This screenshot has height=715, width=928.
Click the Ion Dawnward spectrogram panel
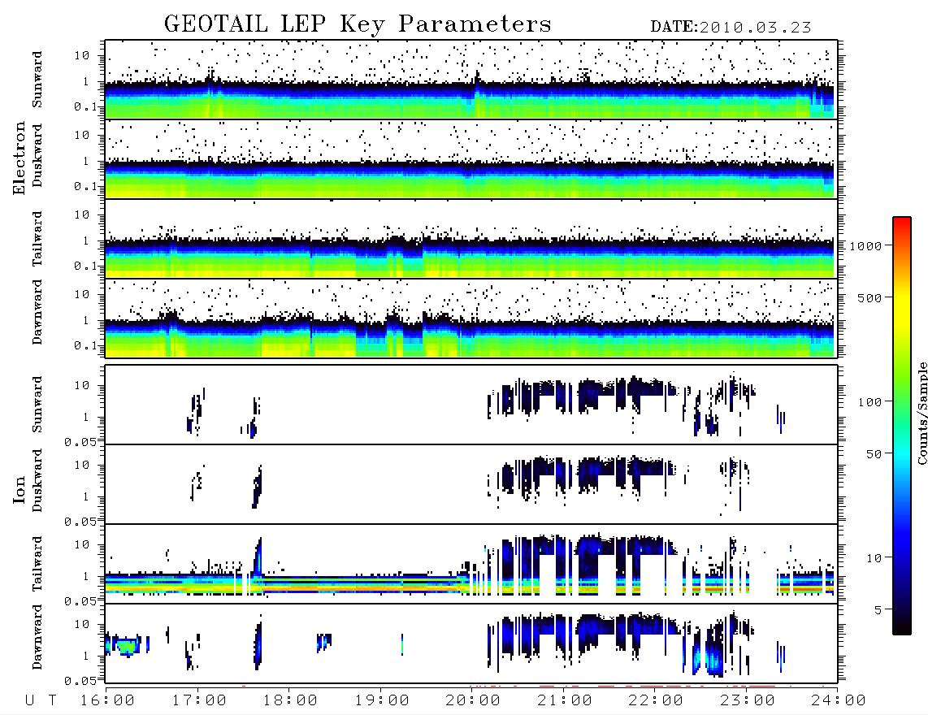(x=471, y=643)
